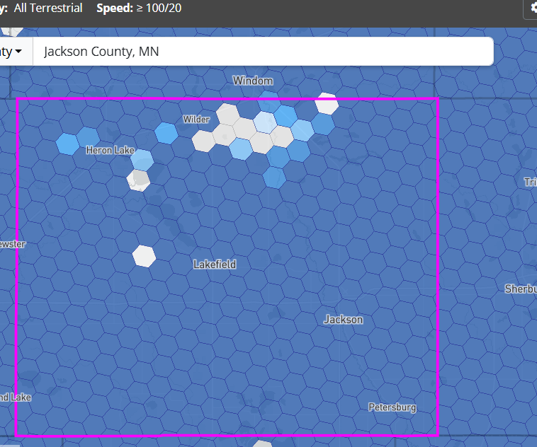Click the Jackson County, MN search field
The width and height of the screenshot is (537, 447).
[262, 52]
